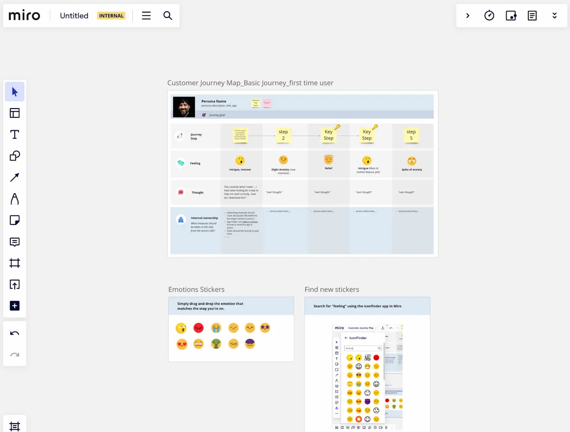Screen dimensions: 570x432
Task: Select the Text tool
Action: 14,134
